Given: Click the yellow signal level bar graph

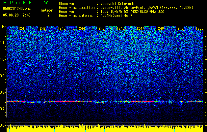Looking at the screenshot, I should [105, 128].
